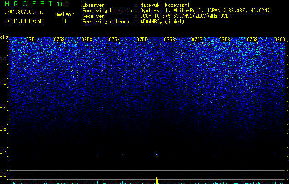Screen dimensions: 289x184
Task: Click the 0751 time marker
Action: click(x=32, y=40)
